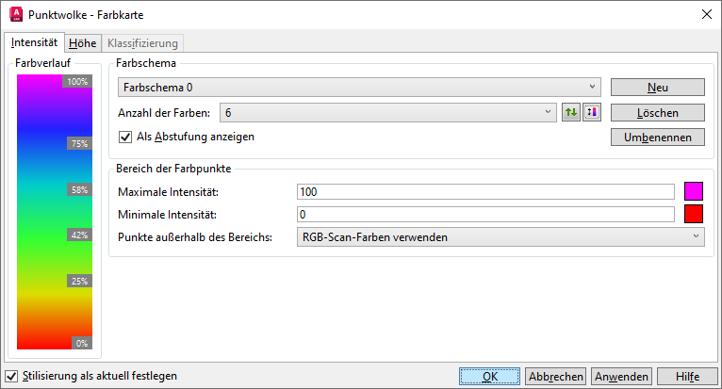Click the 58% gradient marker label
Viewport: 722px width, 389px height.
pos(79,189)
